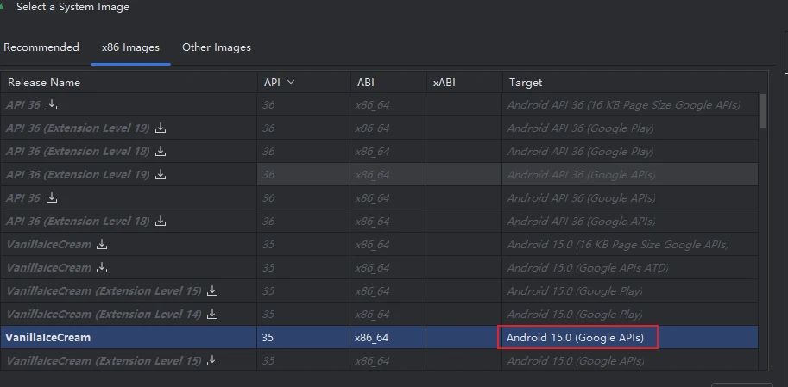Download plain API 36 Google APIs image
The height and width of the screenshot is (387, 788).
pyautogui.click(x=52, y=198)
